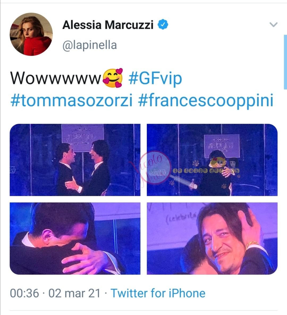The width and height of the screenshot is (287, 315).
Task: Open the #GFvip hashtag
Action: [155, 79]
